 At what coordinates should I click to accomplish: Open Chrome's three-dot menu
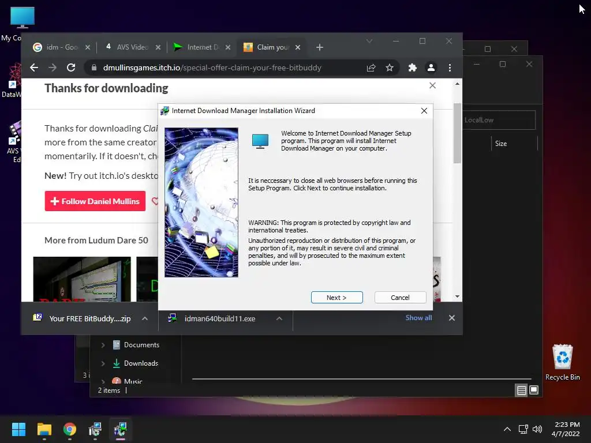450,67
